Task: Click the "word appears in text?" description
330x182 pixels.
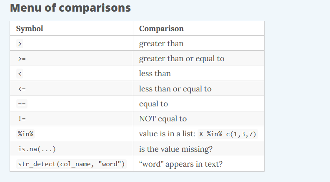Action: point(180,164)
